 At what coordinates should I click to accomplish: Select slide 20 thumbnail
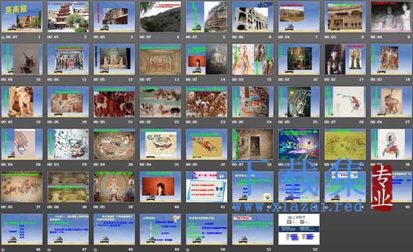[68, 102]
